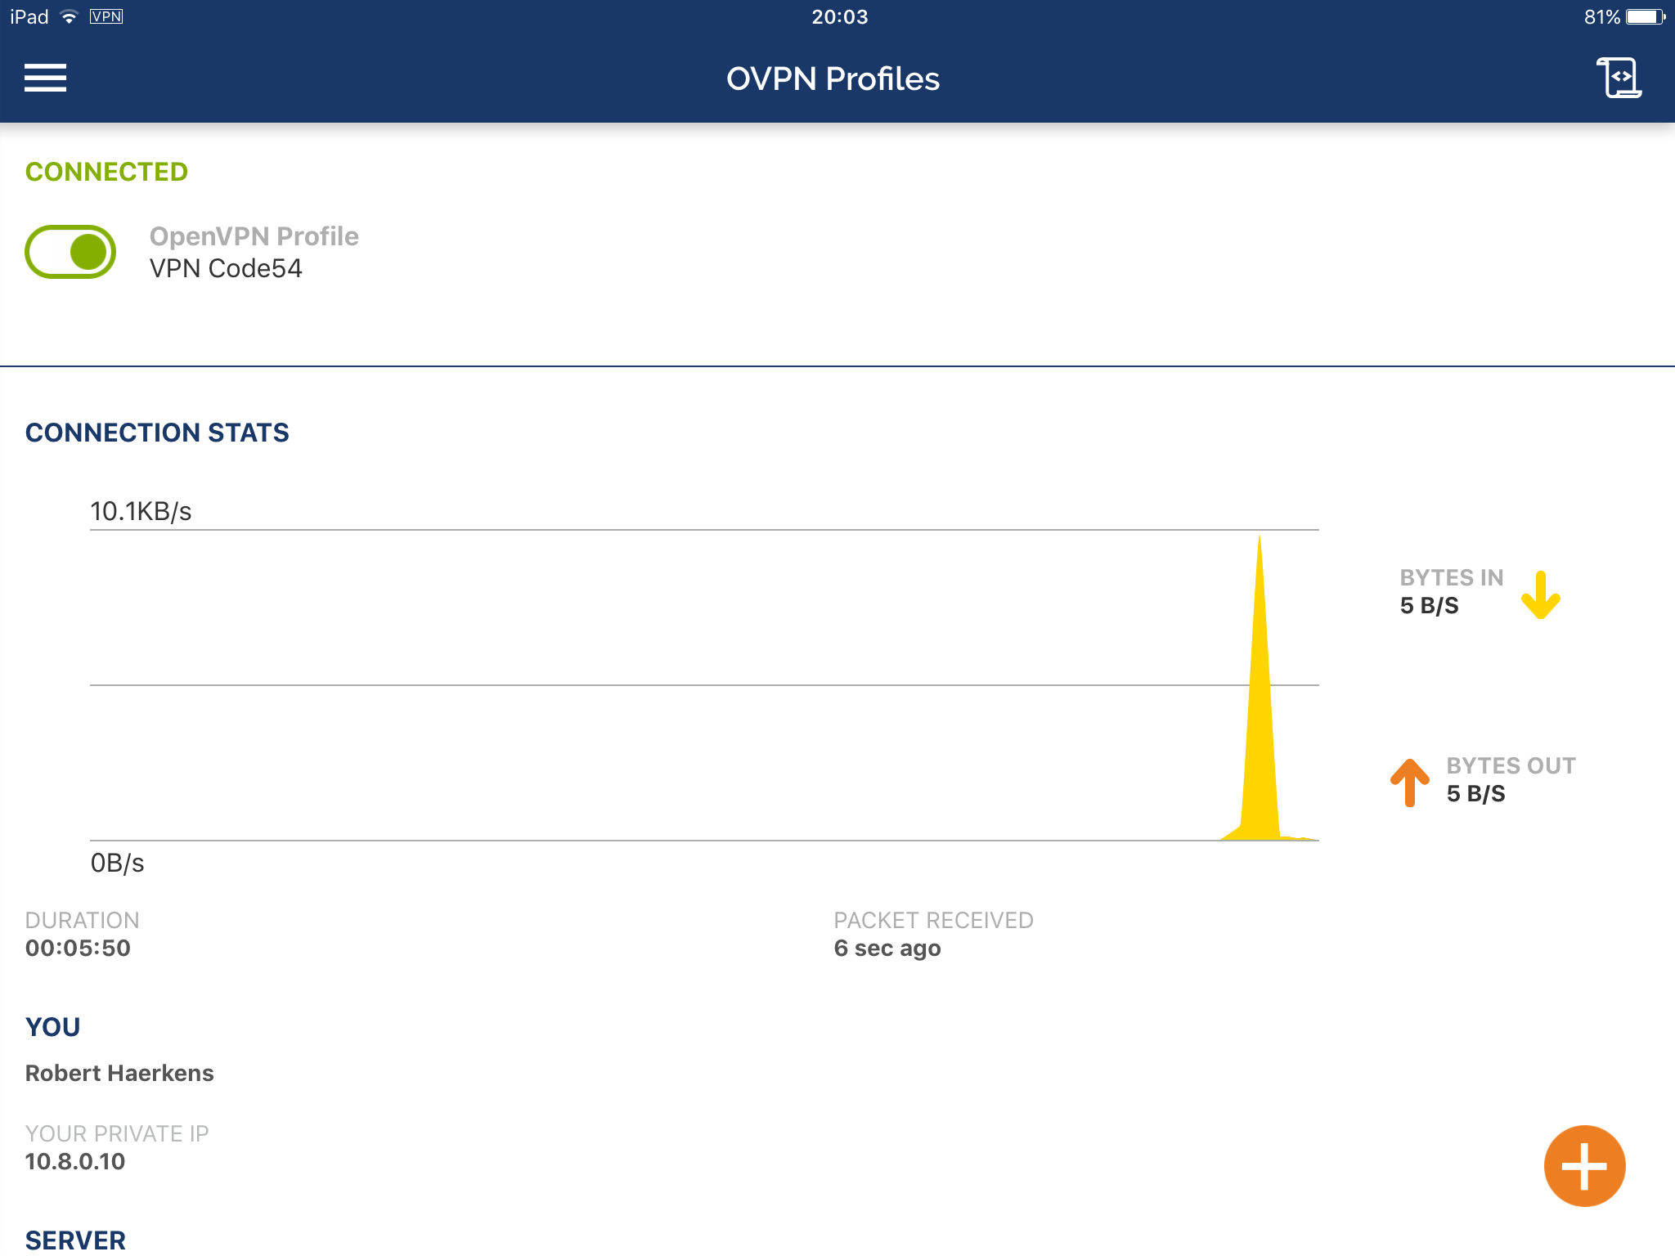Viewport: 1675px width, 1256px height.
Task: Tap the Wi-Fi status icon
Action: click(x=70, y=17)
